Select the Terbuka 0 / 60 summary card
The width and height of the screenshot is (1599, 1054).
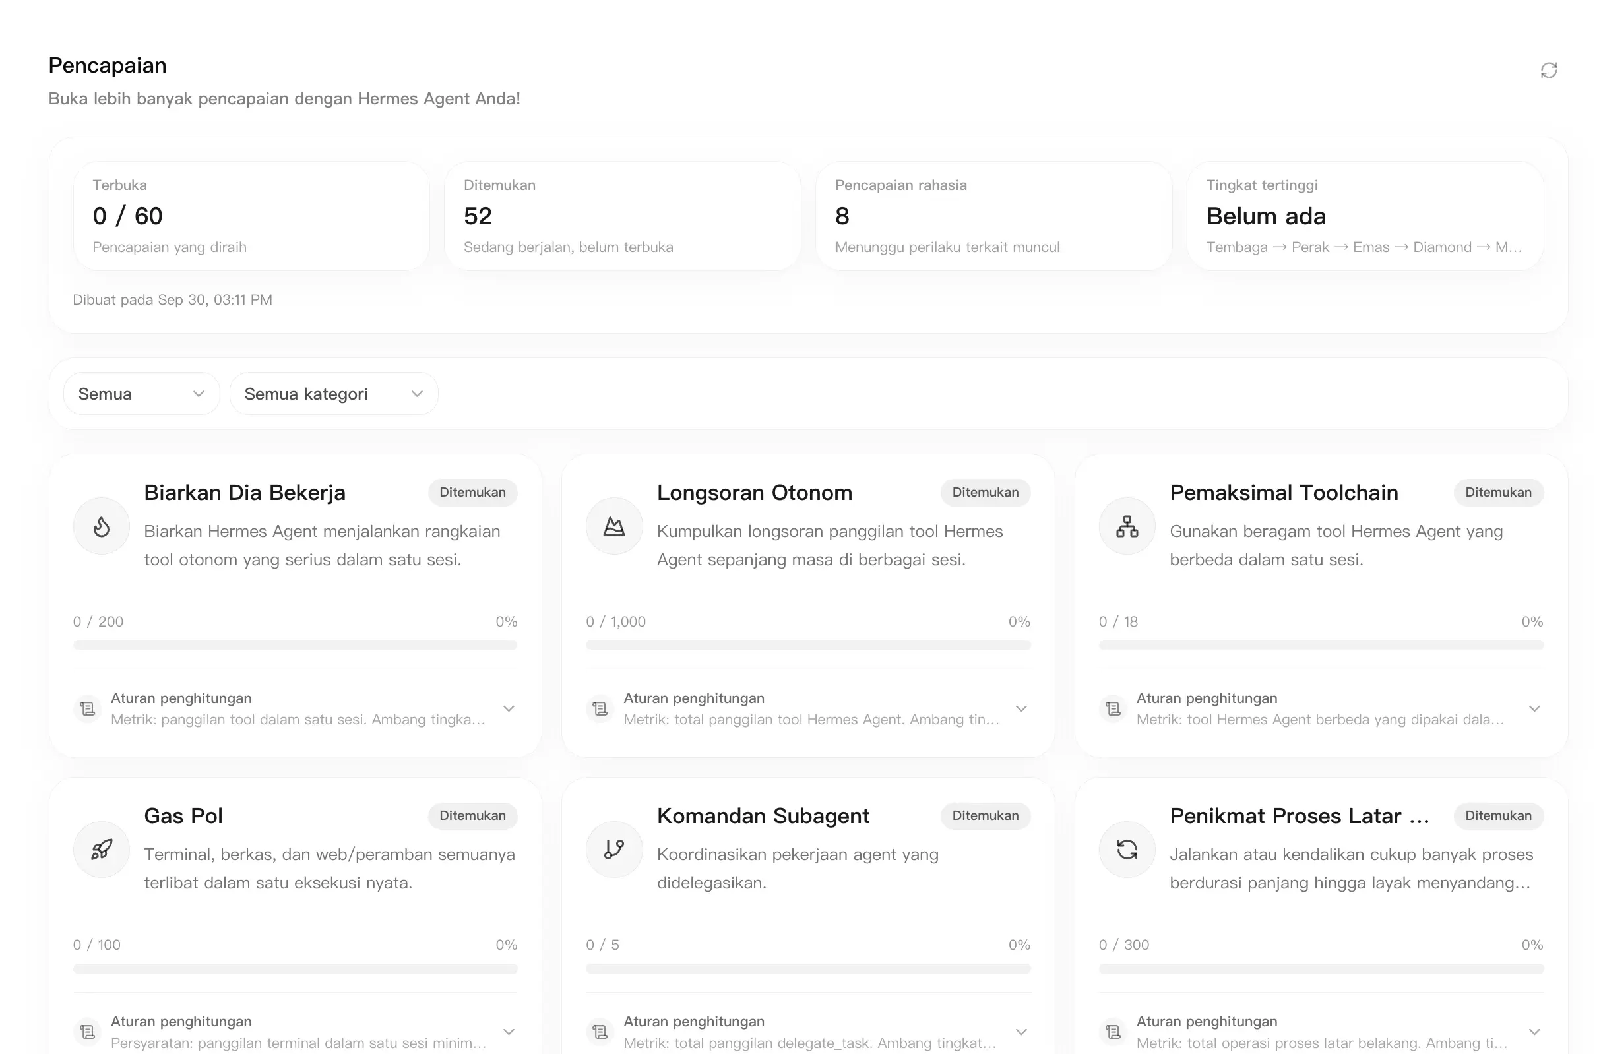coord(251,216)
